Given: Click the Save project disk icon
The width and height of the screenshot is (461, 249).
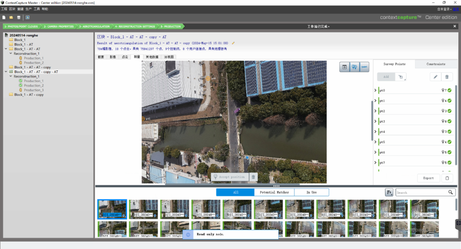Looking at the screenshot, I should point(18,18).
